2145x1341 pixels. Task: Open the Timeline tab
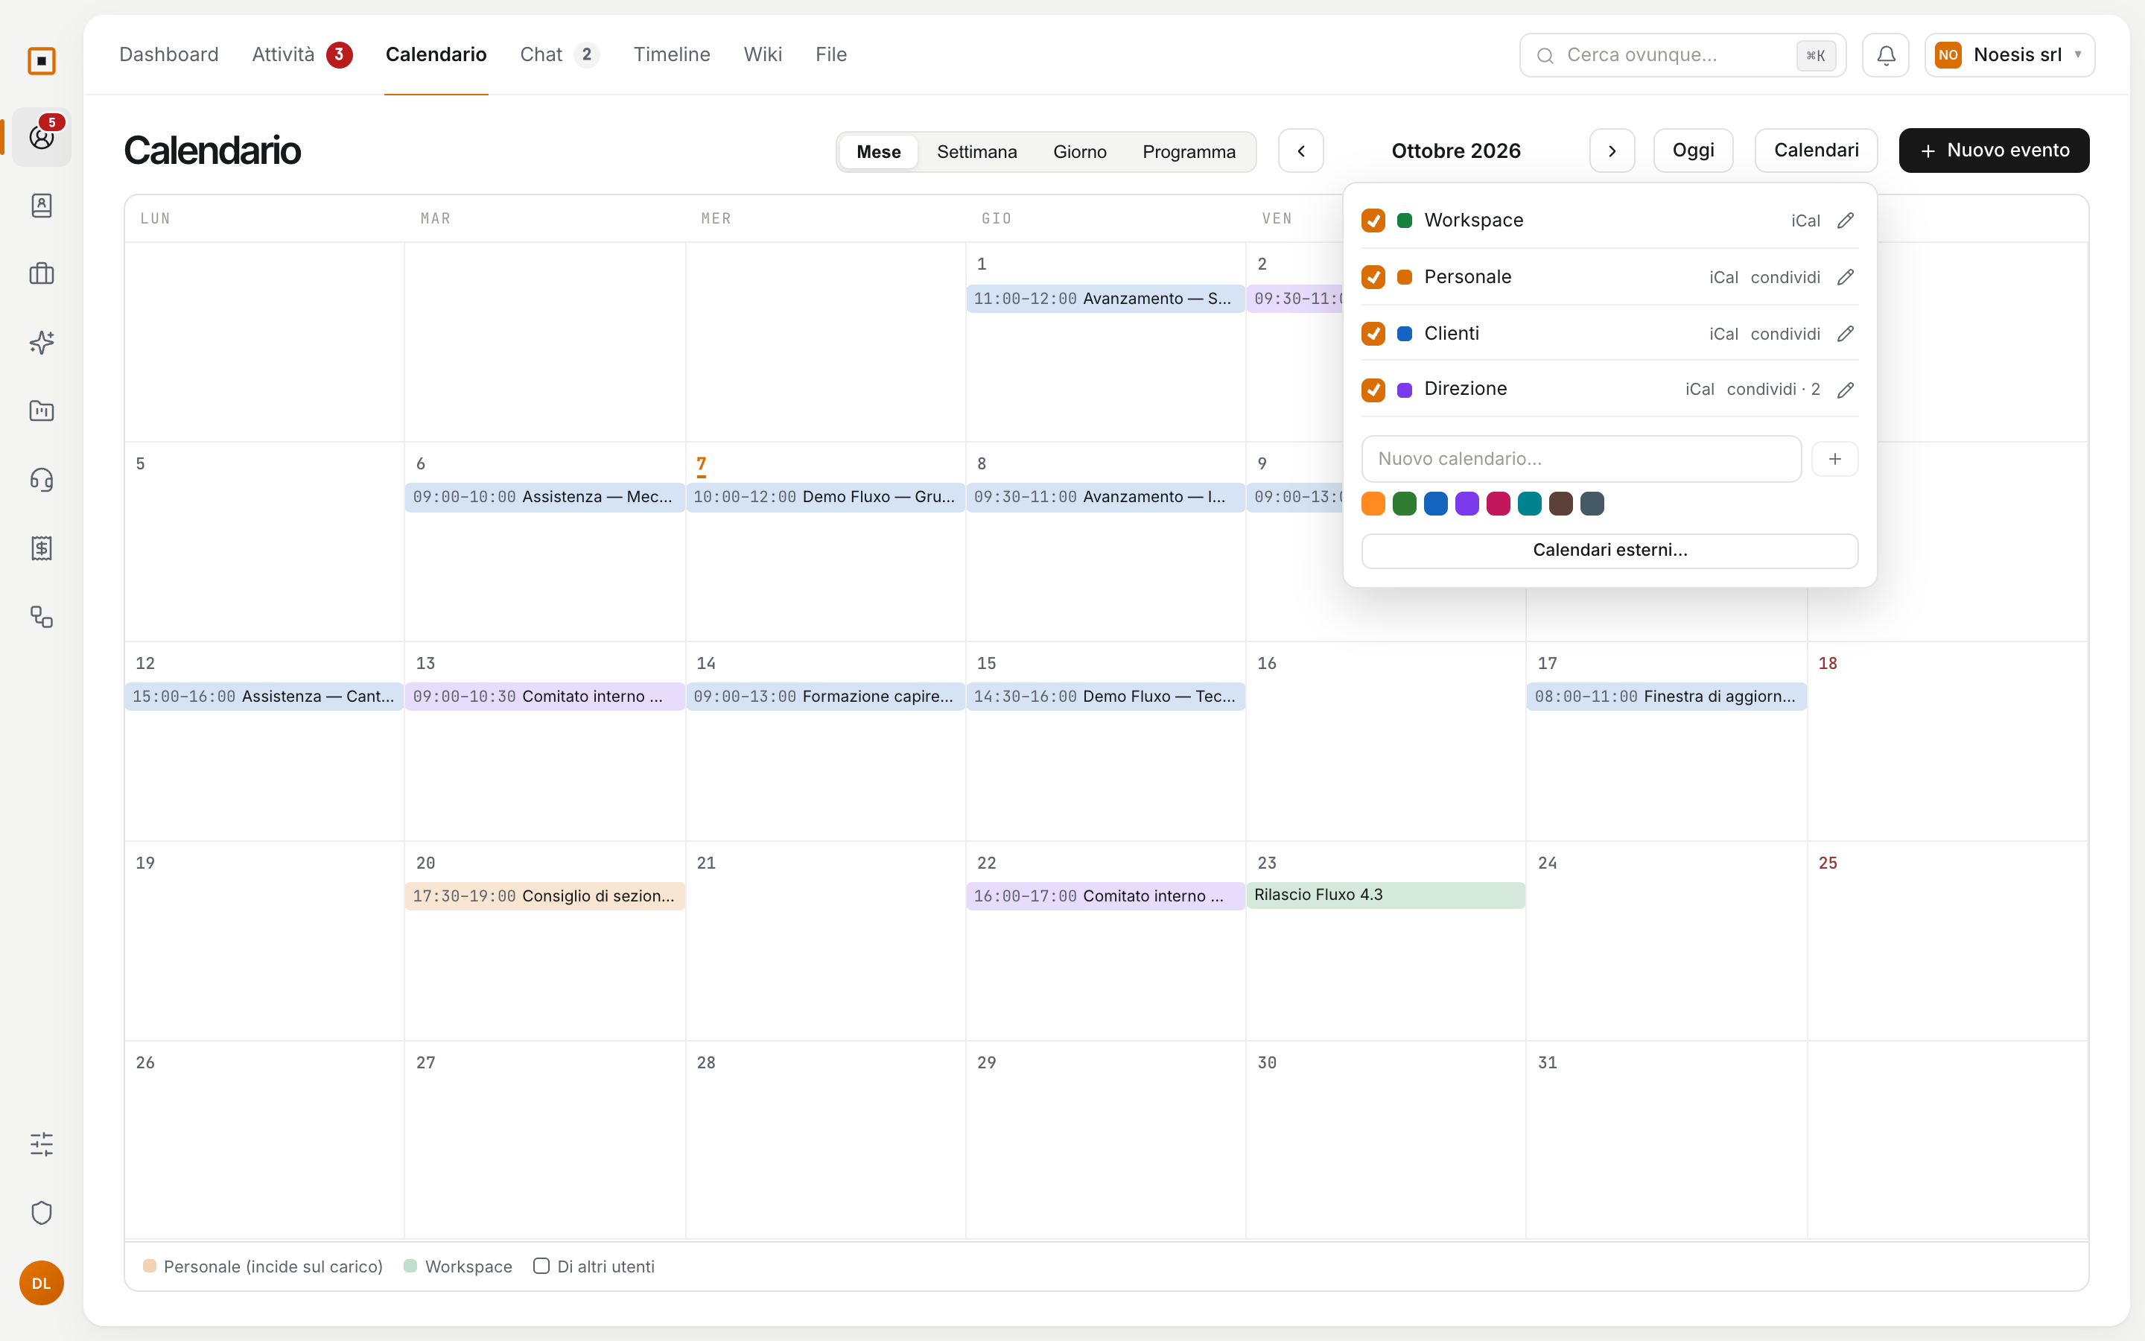[x=671, y=55]
